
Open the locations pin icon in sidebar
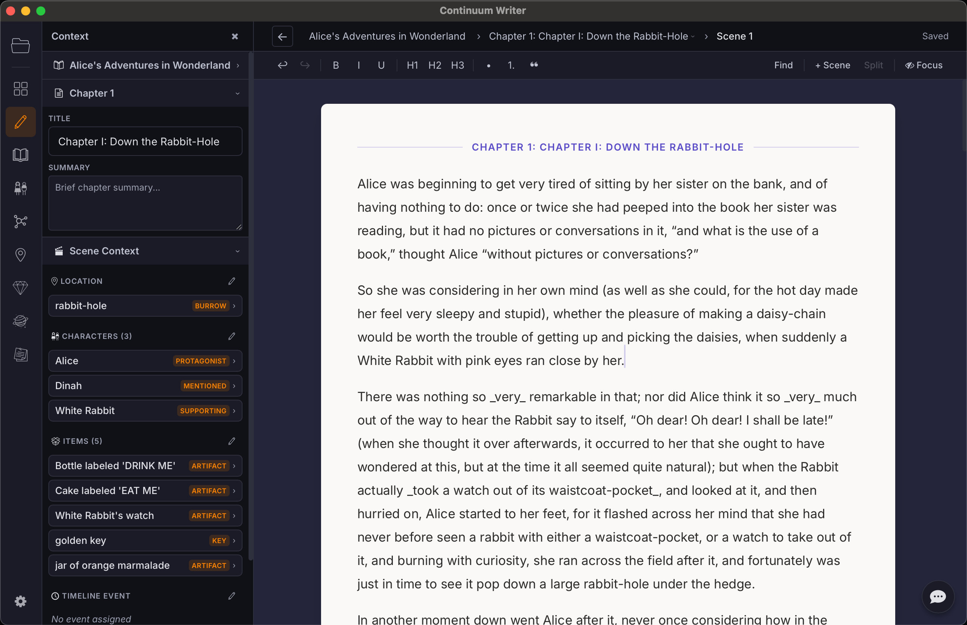(x=20, y=255)
